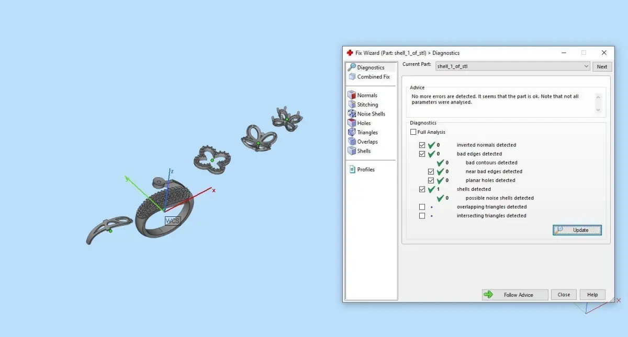Open the Diagnostics page
Screen dimensions: 628x337
(371, 67)
